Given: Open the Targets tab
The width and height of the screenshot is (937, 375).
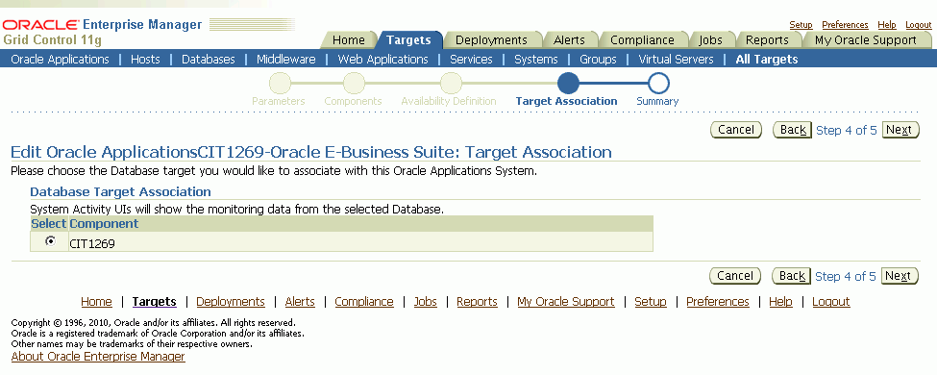Looking at the screenshot, I should tap(408, 40).
